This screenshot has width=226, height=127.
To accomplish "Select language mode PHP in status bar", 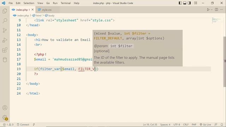I will pos(194,125).
